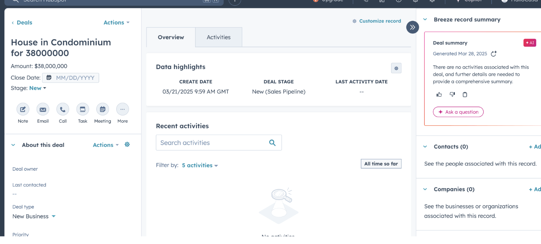Screen dimensions: 541x244
Task: Switch to the Overview tab
Action: [x=171, y=37]
